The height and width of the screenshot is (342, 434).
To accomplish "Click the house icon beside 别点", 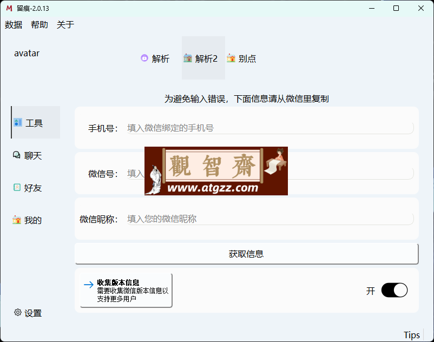I will click(x=231, y=58).
